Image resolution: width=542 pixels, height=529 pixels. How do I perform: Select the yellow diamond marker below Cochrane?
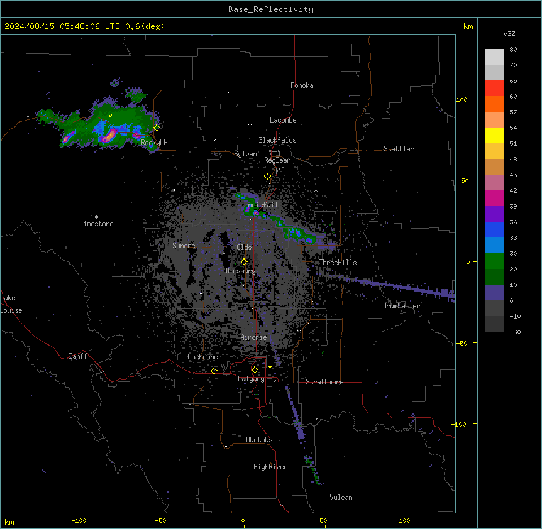214,371
